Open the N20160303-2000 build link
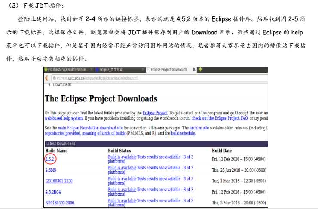 tap(60, 203)
